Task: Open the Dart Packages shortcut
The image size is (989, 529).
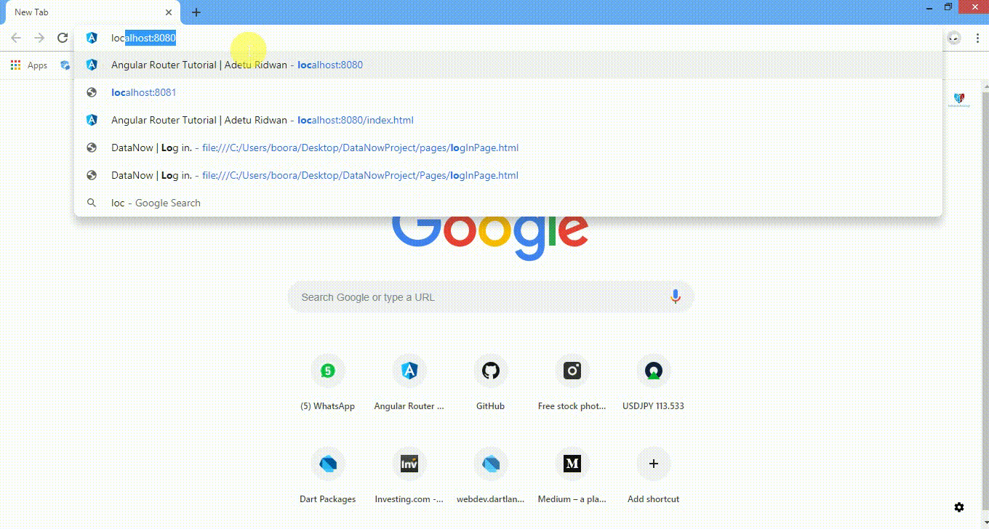Action: click(327, 477)
